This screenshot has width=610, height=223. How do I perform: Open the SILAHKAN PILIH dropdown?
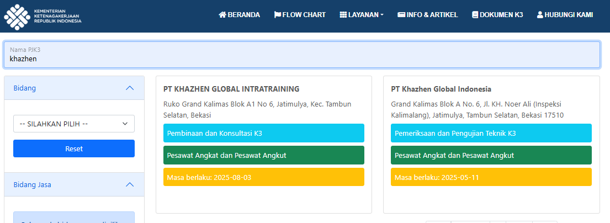pos(74,124)
